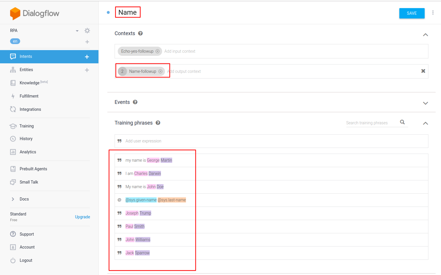Click quote icon of 'my name is George Martin'
This screenshot has height=275, width=441.
tap(119, 160)
